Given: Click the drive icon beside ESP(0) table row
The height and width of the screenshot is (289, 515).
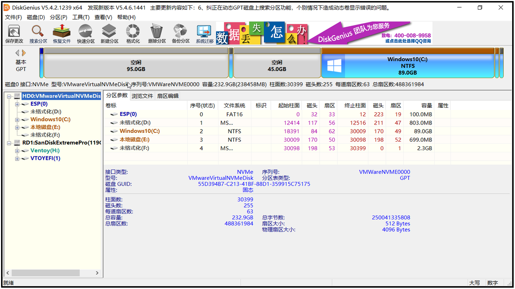Looking at the screenshot, I should click(x=114, y=114).
